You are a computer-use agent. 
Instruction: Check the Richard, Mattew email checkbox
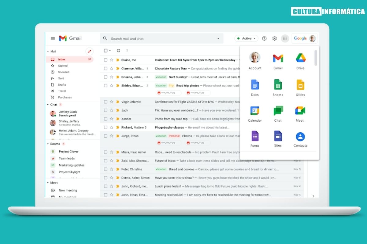click(106, 127)
